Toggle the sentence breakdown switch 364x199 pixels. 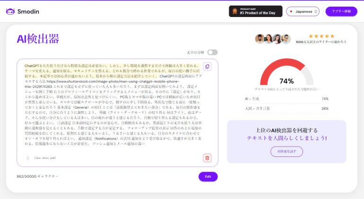coord(212,52)
